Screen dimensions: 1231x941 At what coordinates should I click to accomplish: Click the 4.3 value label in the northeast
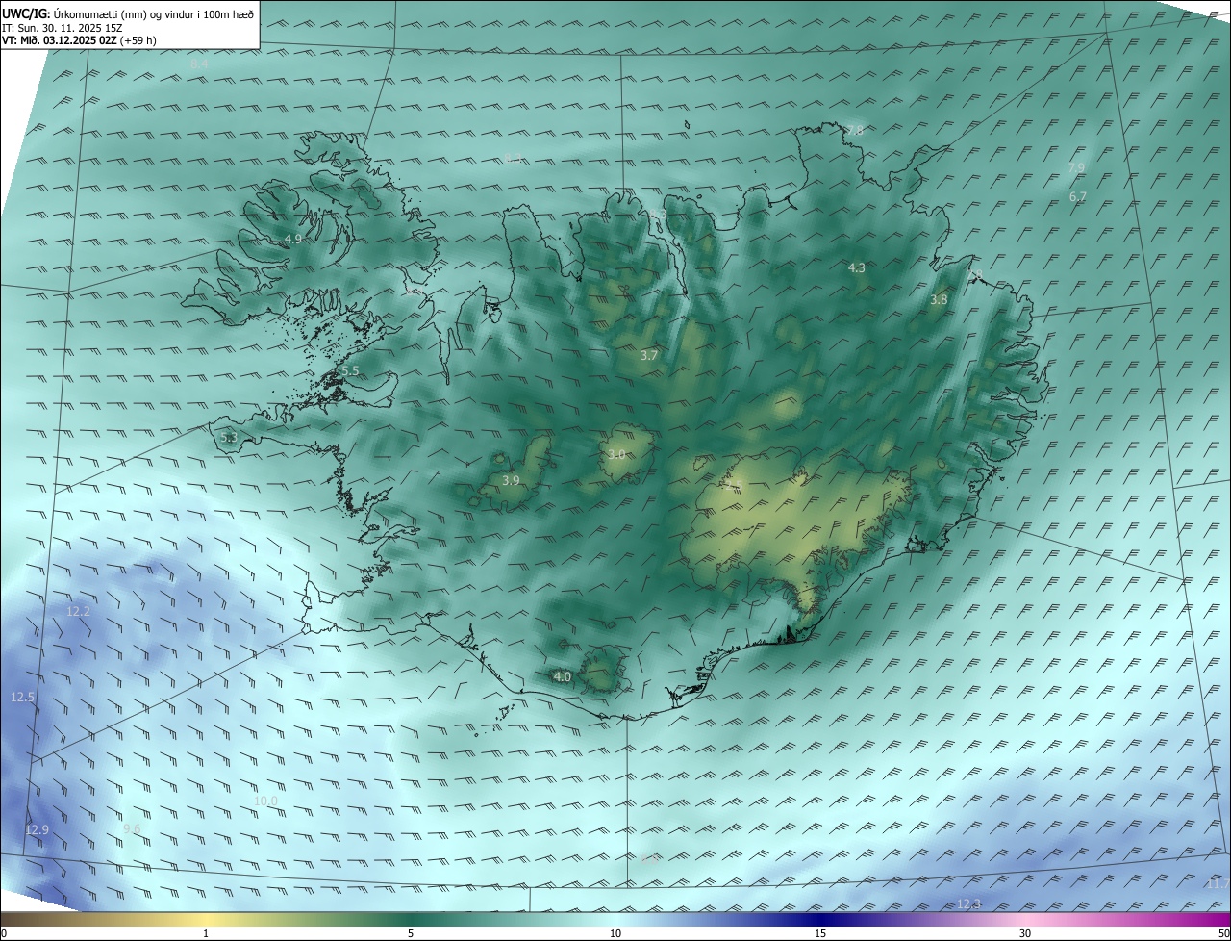tap(857, 267)
